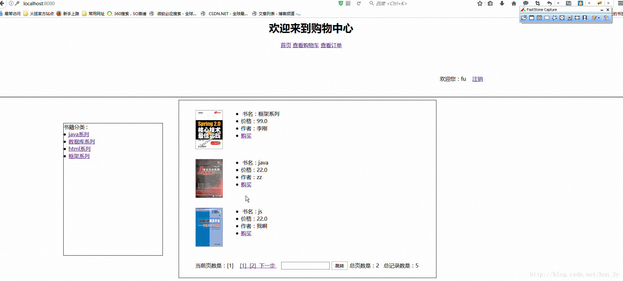Click the crop screenshot toolbar icon
Image resolution: width=623 pixels, height=281 pixels.
pyautogui.click(x=538, y=3)
